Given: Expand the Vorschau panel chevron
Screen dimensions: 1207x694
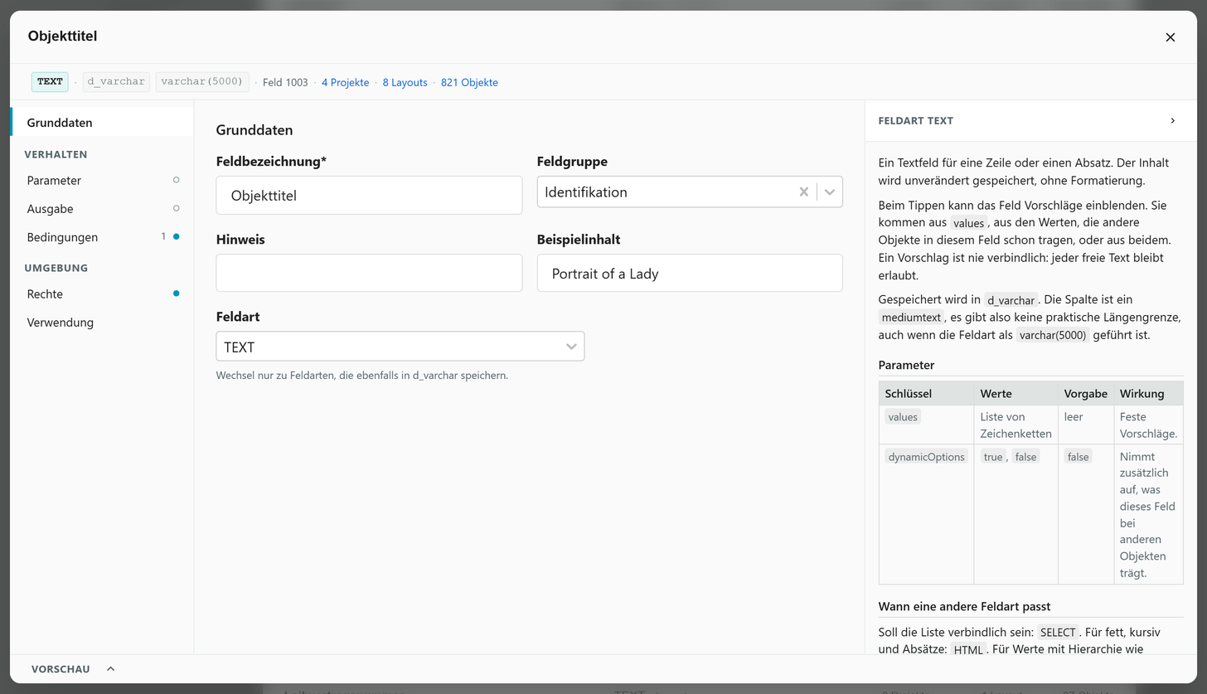Looking at the screenshot, I should click(110, 669).
